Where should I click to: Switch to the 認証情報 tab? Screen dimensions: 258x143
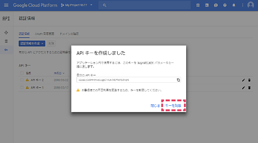coord(24,34)
